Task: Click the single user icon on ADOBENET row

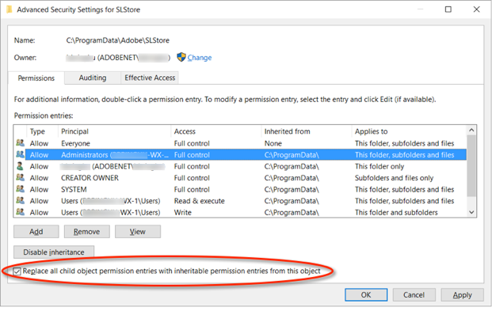Action: click(20, 166)
